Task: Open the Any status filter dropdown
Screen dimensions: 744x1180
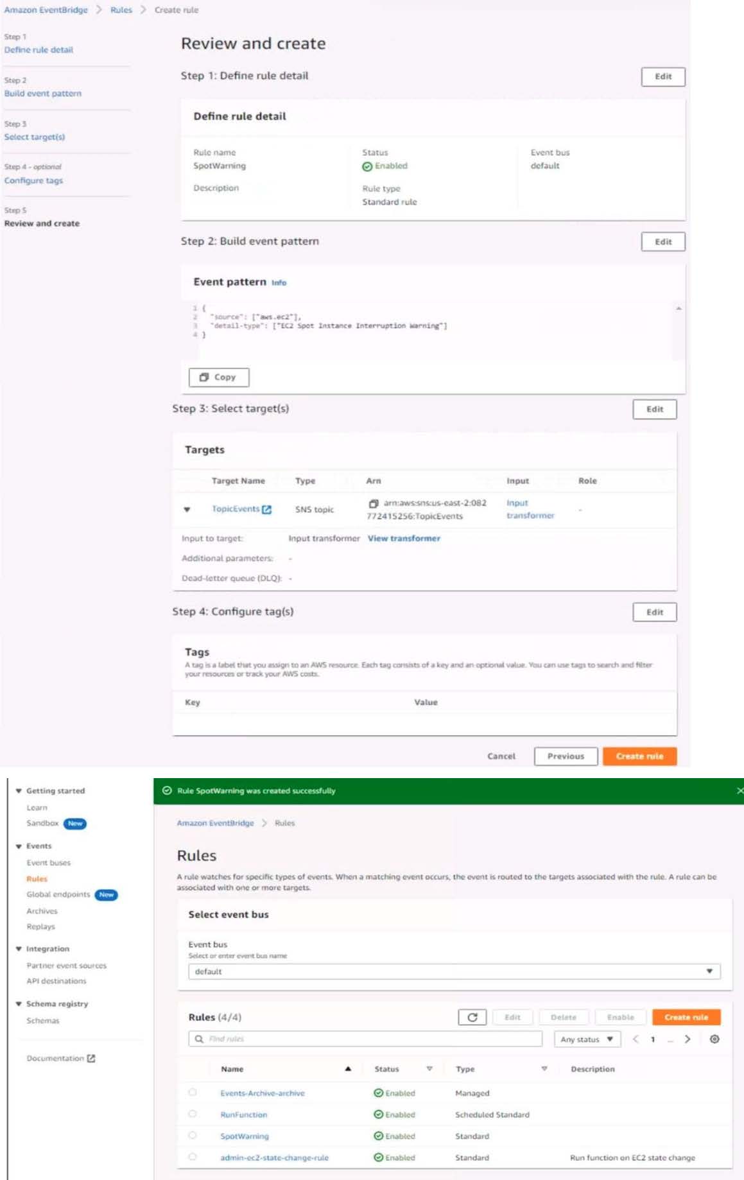Action: (x=587, y=1039)
